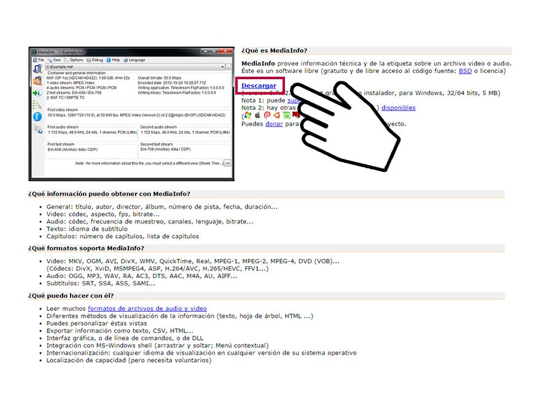This screenshot has width=546, height=399.
Task: Click the 'Video: códec, aspecto, fps, bitrate' item
Action: (103, 214)
